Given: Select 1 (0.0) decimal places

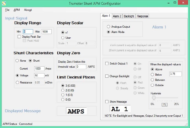Looking at the screenshot, I should (63, 95).
